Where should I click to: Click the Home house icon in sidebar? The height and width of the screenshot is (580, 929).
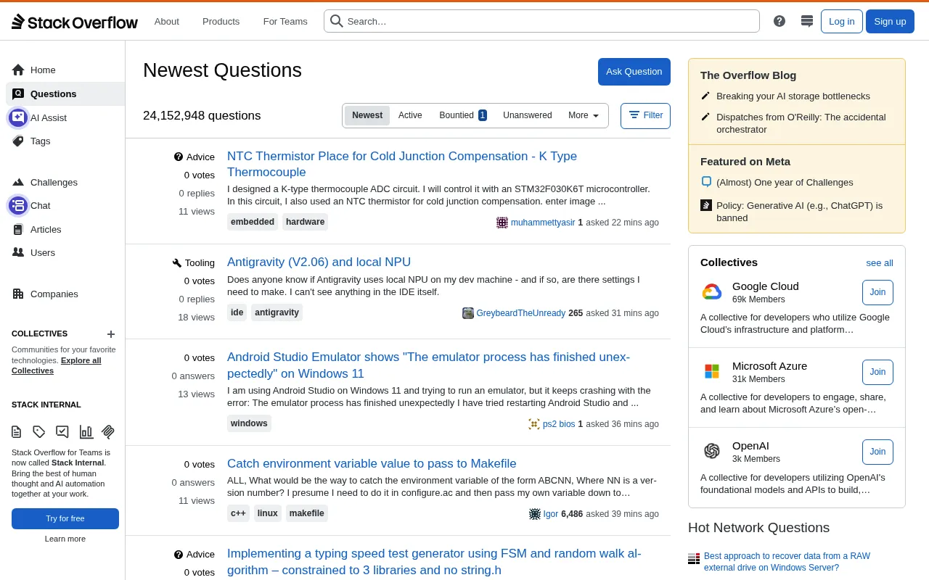pyautogui.click(x=18, y=70)
